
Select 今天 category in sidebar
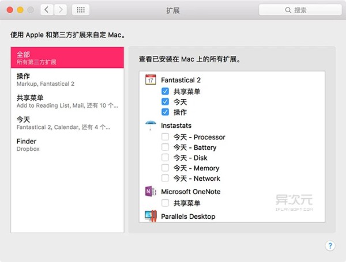point(67,123)
